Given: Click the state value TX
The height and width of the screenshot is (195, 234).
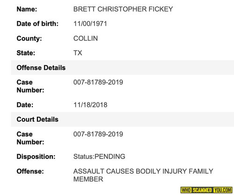Looking at the screenshot, I should [x=78, y=53].
